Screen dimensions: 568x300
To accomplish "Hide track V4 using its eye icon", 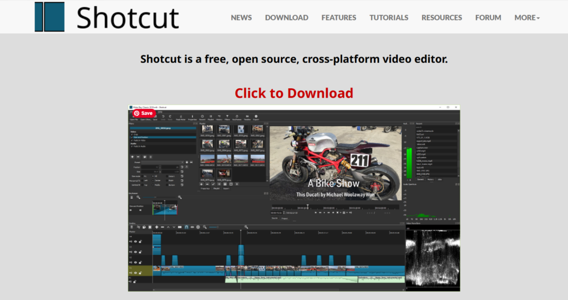I will [x=135, y=241].
